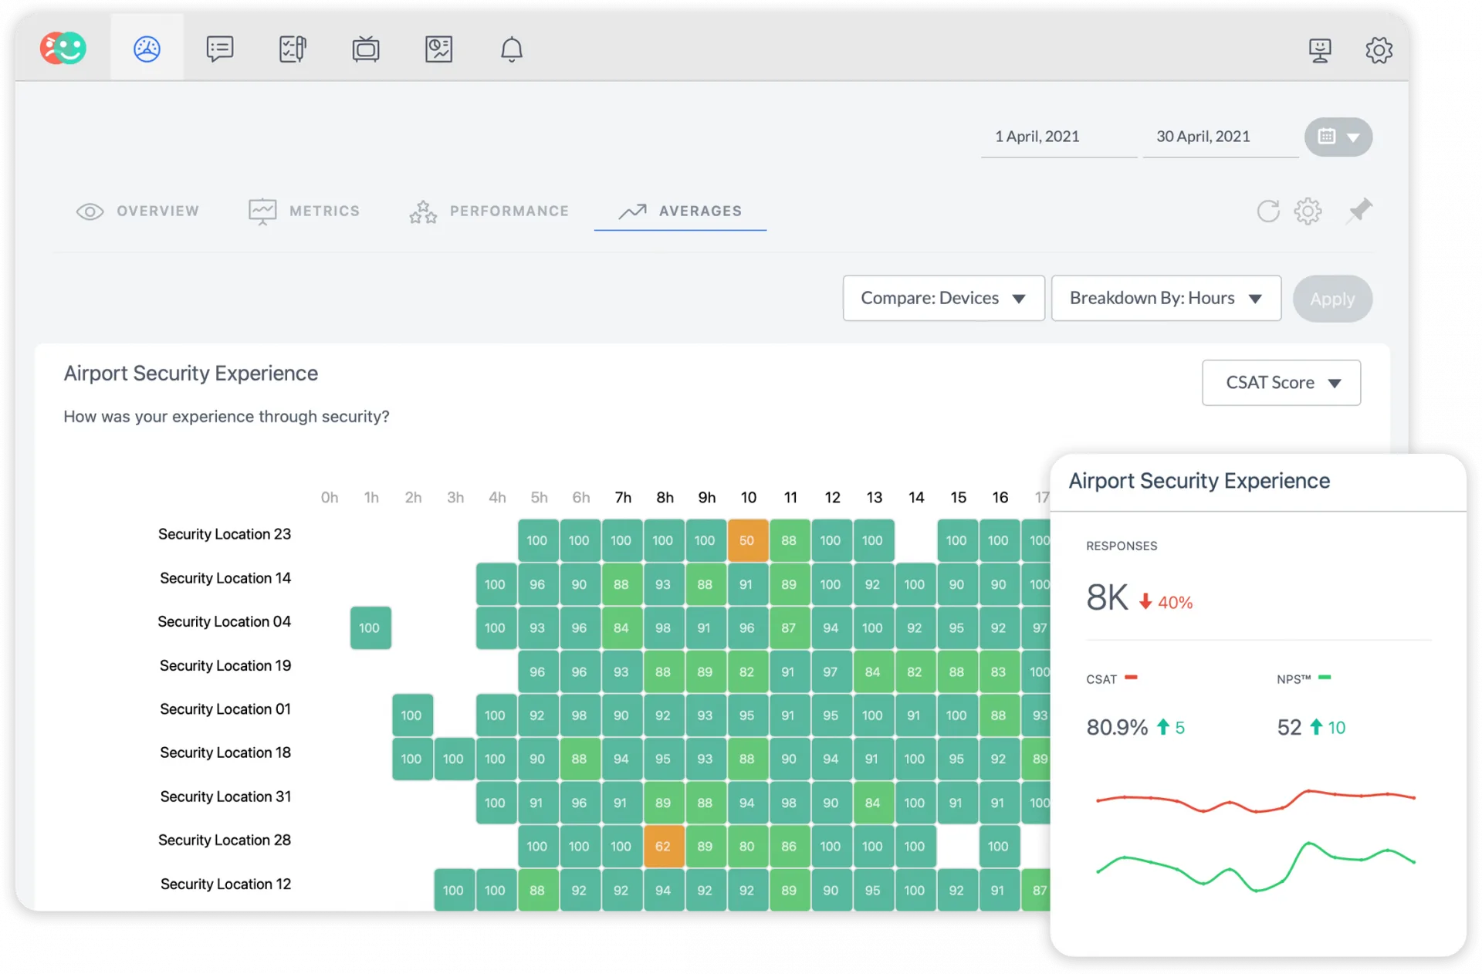Open top-right settings gear
The height and width of the screenshot is (974, 1482).
1379,50
